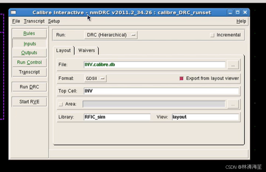Click the File field containing INV.calibre.db
The height and width of the screenshot is (172, 266).
coord(154,65)
